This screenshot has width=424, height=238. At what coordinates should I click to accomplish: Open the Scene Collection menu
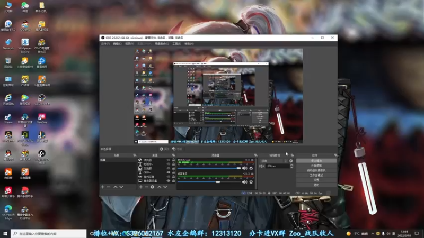pyautogui.click(x=162, y=44)
